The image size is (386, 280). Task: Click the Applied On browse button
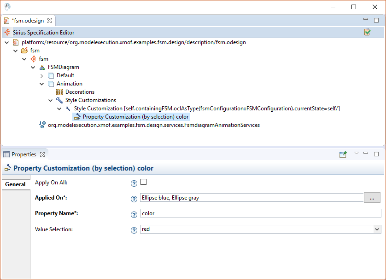click(372, 198)
